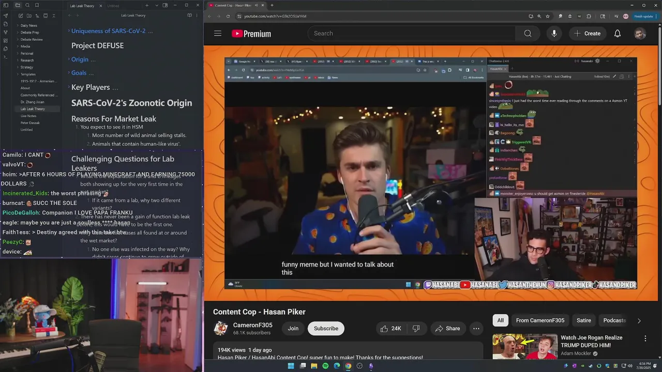The height and width of the screenshot is (372, 662).
Task: Expand the Uniqueness of SARS-CoV-2 heading
Action: click(69, 31)
